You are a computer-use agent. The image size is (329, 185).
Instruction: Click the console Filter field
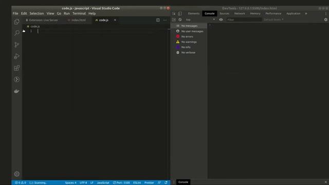coord(244,20)
